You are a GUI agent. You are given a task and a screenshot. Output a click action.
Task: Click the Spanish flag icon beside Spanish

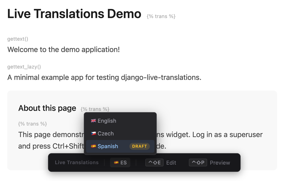93,146
